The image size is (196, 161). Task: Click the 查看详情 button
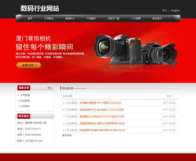click(29, 65)
